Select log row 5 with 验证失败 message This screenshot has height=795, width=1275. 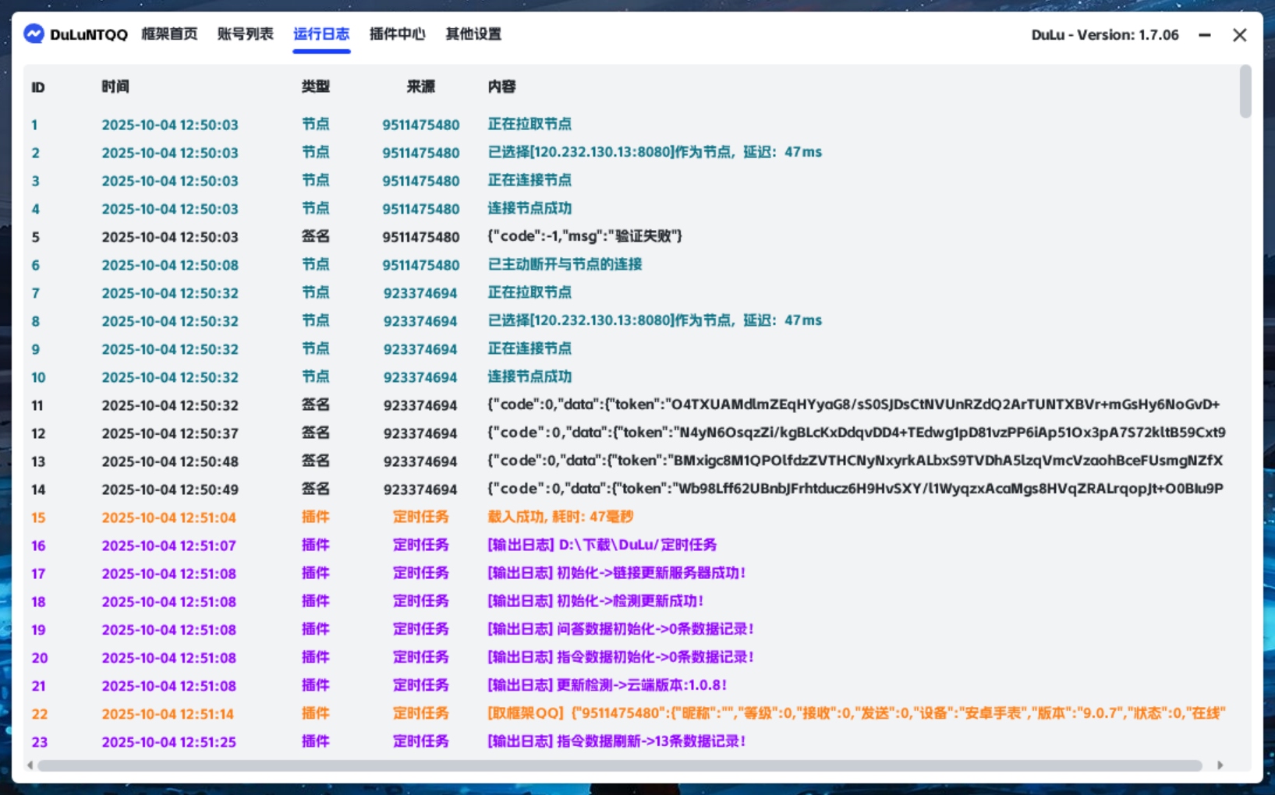[585, 236]
